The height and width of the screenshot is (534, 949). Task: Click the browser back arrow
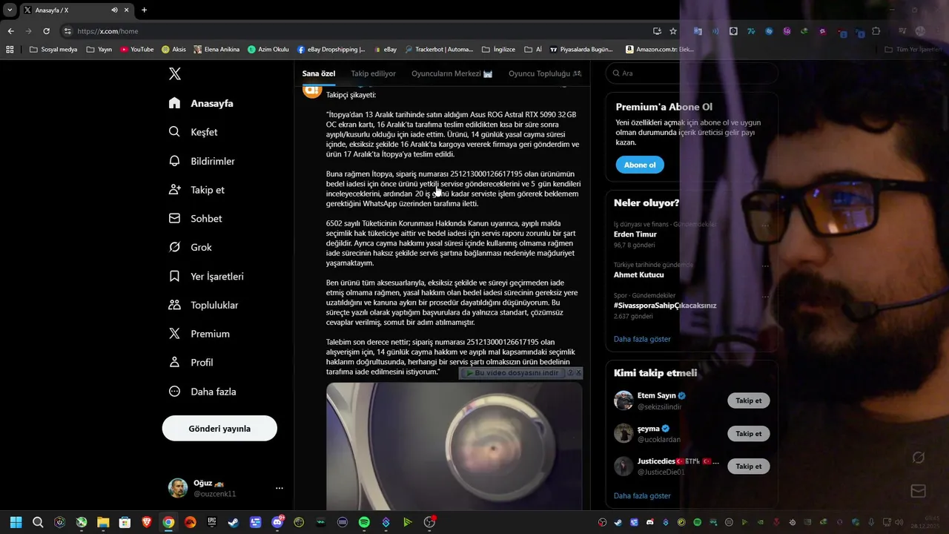pyautogui.click(x=10, y=31)
